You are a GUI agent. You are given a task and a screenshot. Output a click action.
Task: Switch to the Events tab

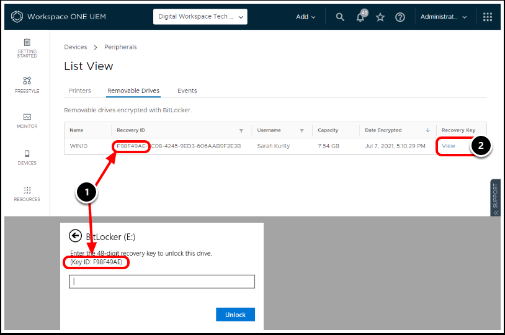(x=187, y=91)
